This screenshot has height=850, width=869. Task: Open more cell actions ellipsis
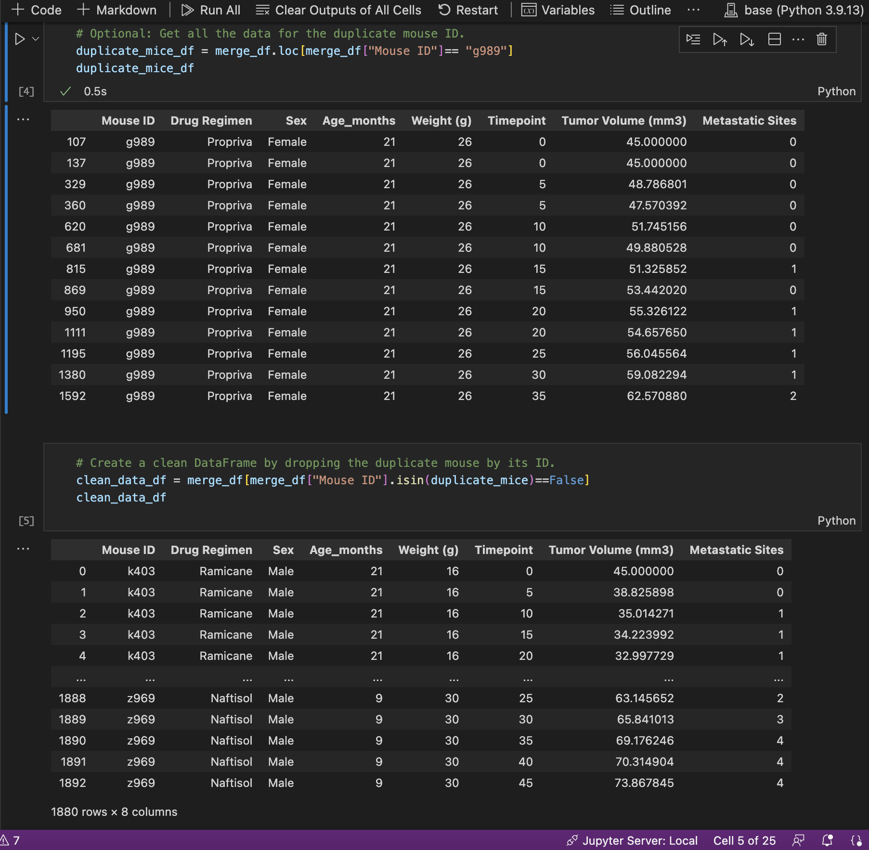click(798, 39)
